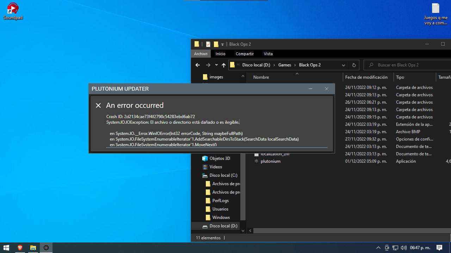
Task: Click 'Disco local (D:)' in the address bar
Action: (256, 65)
